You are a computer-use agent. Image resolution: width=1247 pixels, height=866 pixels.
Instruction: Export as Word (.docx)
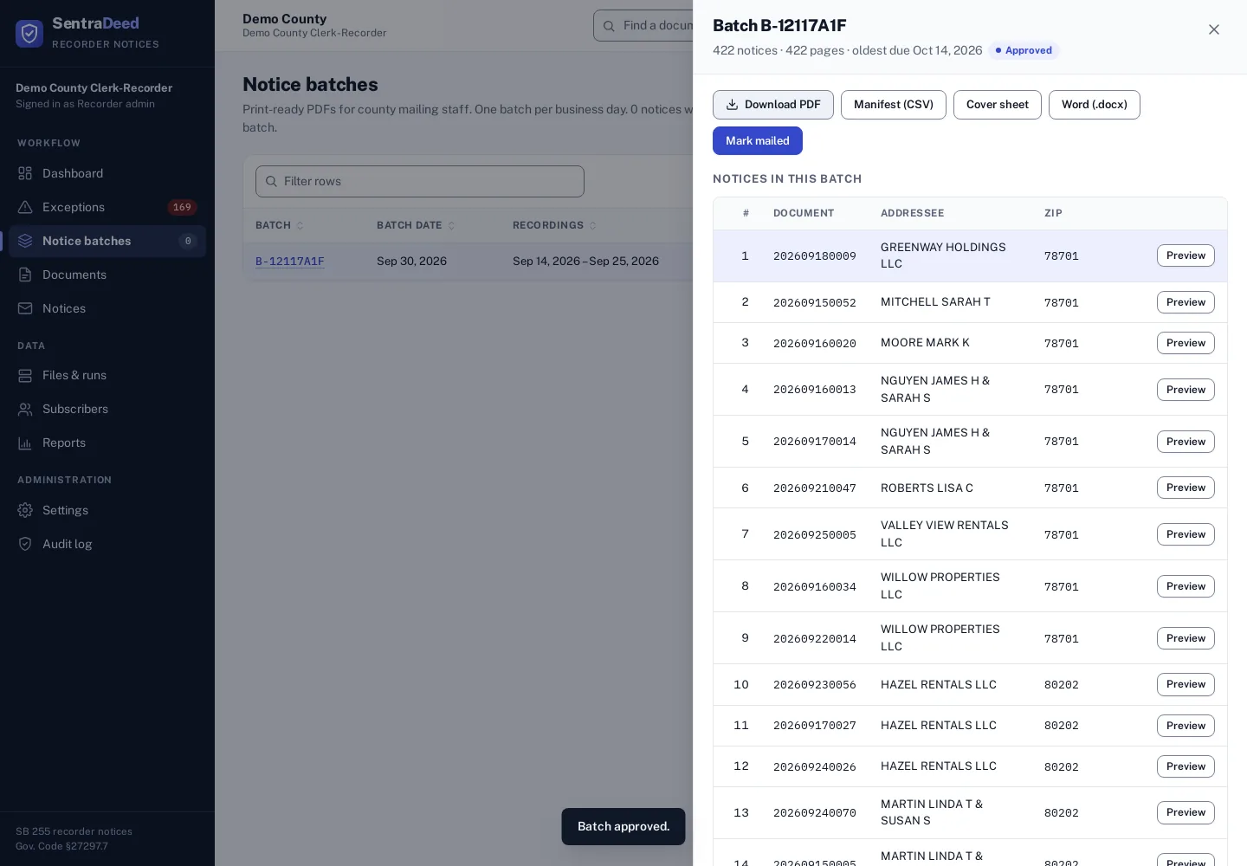pyautogui.click(x=1095, y=105)
